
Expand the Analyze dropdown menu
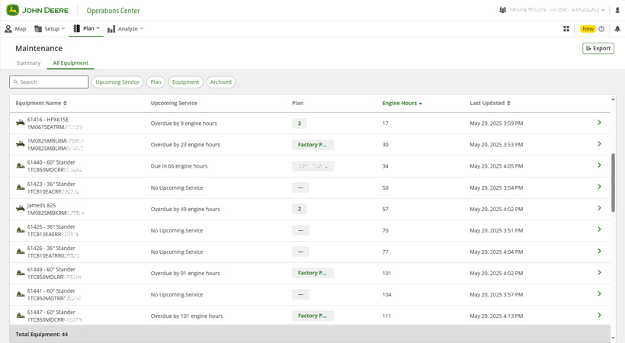coord(126,29)
